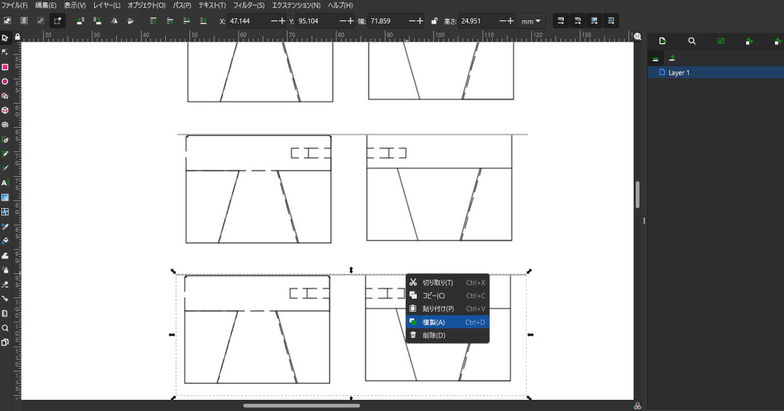Toggle scale stroke width with object

[x=561, y=21]
